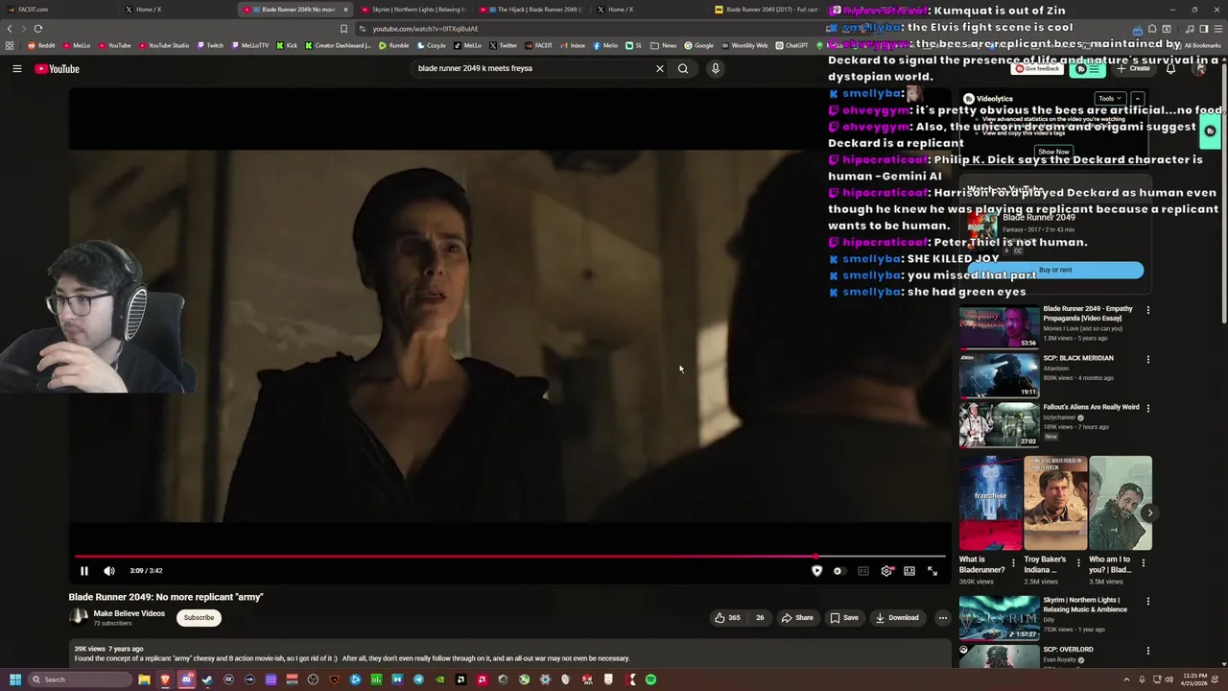Open options for Troy Baker's Indiana short

pyautogui.click(x=1078, y=563)
